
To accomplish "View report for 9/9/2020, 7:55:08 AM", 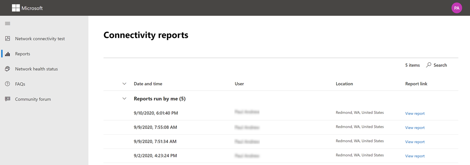I will click(415, 128).
